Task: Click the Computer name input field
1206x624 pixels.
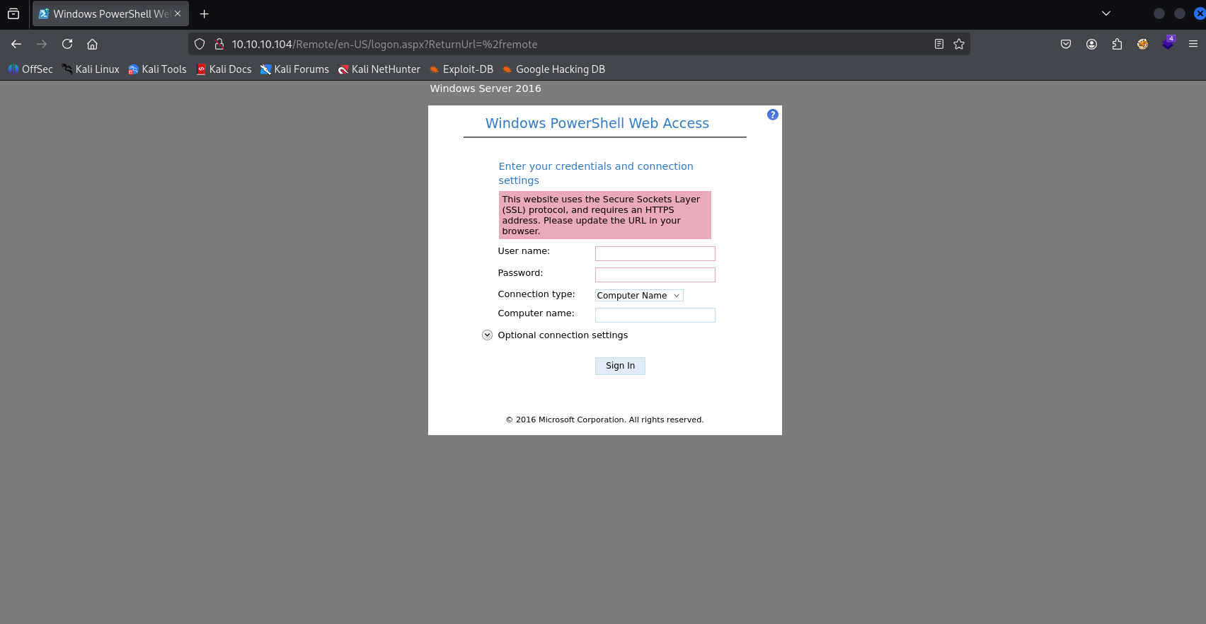Action: click(x=655, y=315)
